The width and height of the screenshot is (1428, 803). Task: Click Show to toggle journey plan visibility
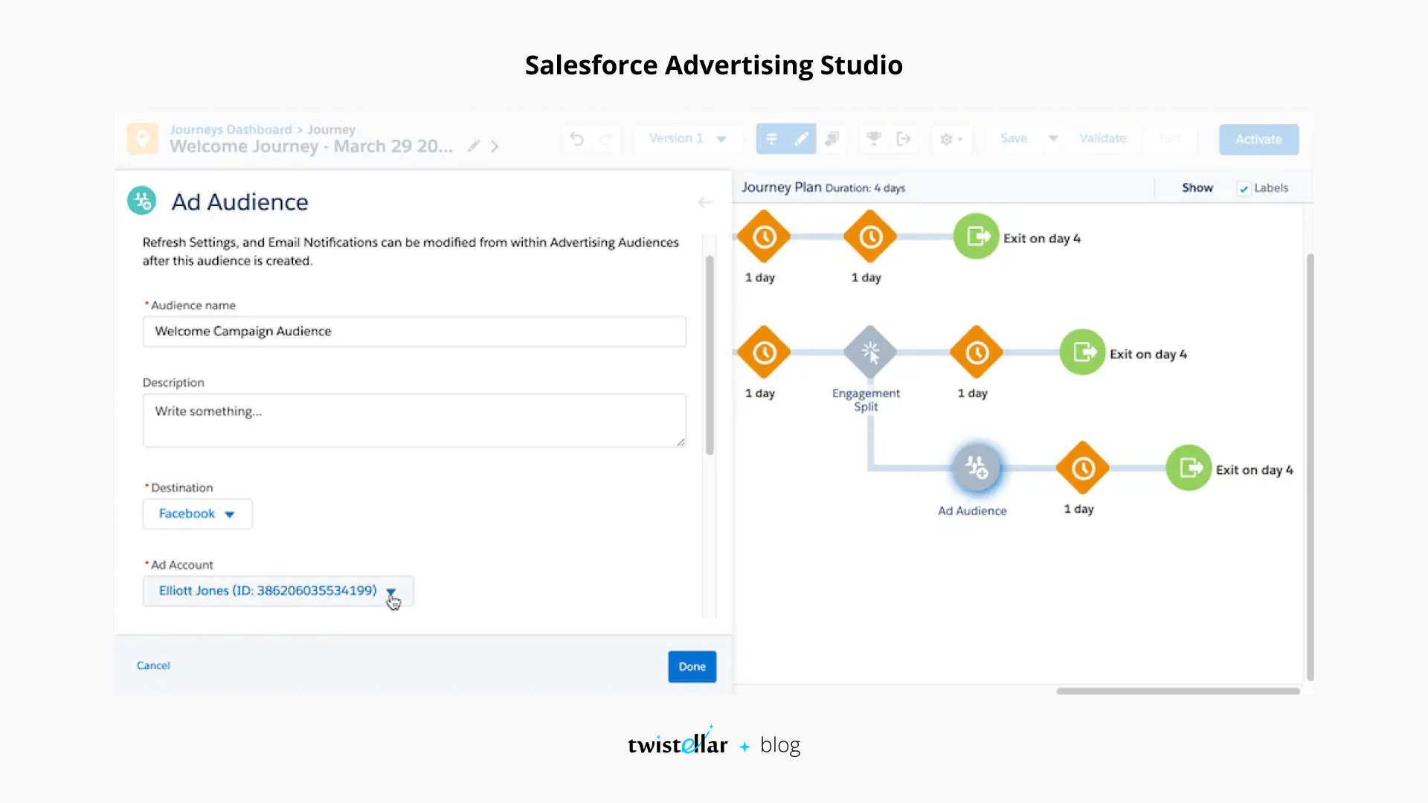(x=1197, y=188)
